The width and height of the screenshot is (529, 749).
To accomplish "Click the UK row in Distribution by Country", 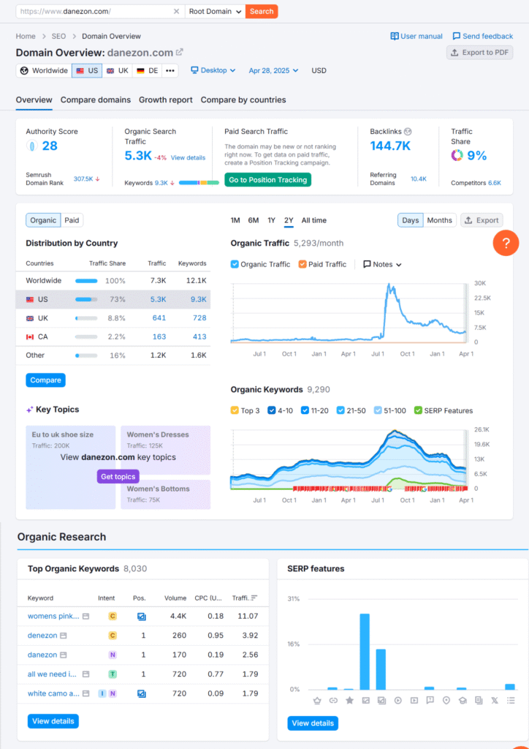I will (x=113, y=318).
